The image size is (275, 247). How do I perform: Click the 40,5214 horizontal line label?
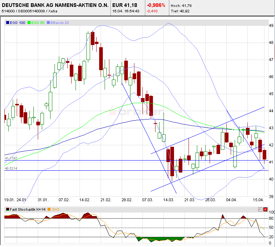11,169
